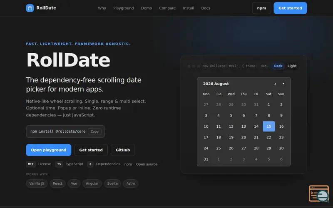This screenshot has height=208, width=333.
Task: Select the React framework chip
Action: pyautogui.click(x=57, y=183)
